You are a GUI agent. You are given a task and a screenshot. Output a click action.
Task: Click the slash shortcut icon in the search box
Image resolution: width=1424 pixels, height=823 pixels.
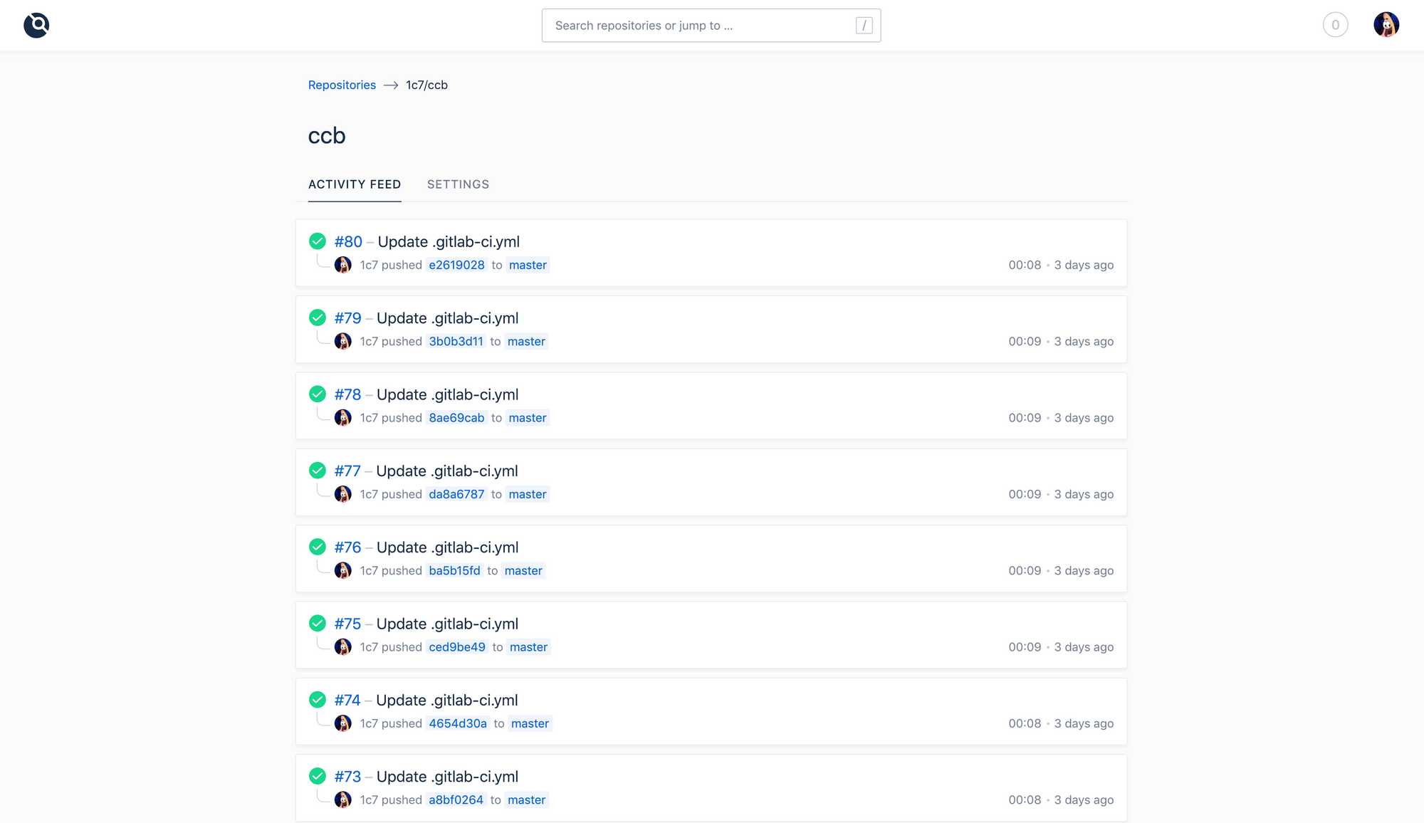864,26
